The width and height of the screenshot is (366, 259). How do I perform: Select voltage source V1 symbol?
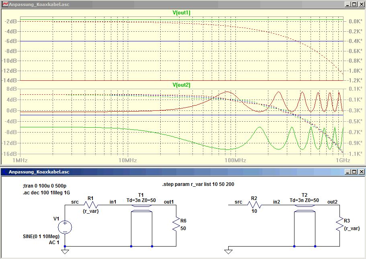[x=65, y=227]
